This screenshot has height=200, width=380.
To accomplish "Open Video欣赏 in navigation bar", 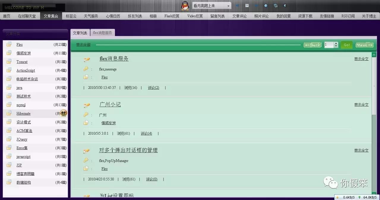I will coord(195,16).
